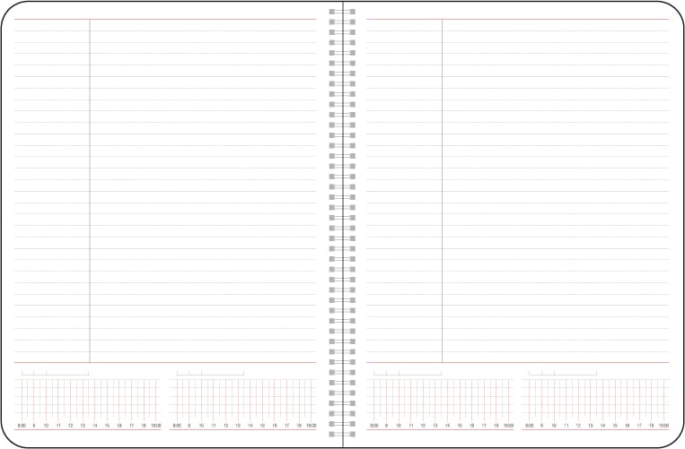This screenshot has height=449, width=685.
Task: Click the date bracket above the right page's second timetable
Action: point(563,373)
